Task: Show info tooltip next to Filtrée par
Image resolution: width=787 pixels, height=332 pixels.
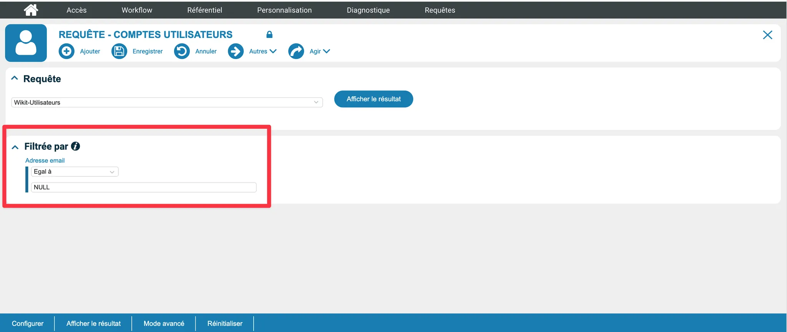Action: [x=76, y=146]
